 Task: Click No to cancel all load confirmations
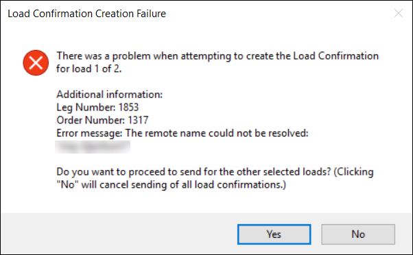[x=358, y=234]
